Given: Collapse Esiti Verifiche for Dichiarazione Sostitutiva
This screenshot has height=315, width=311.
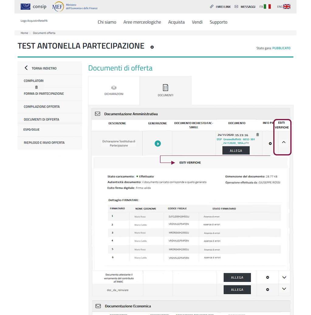Looking at the screenshot, I should [284, 142].
